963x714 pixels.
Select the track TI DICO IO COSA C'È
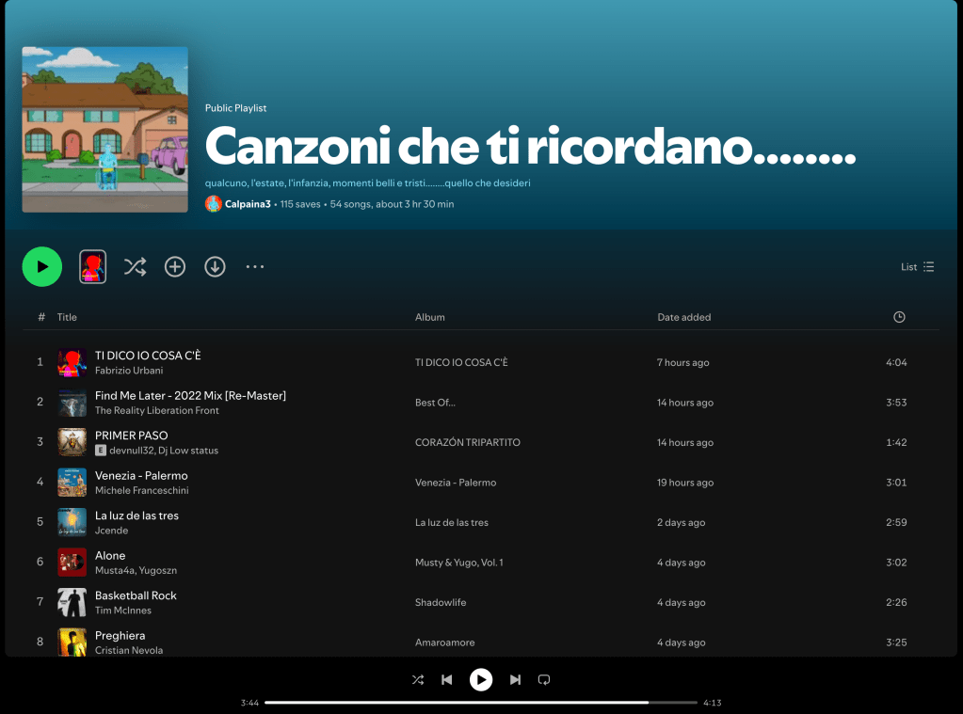148,356
